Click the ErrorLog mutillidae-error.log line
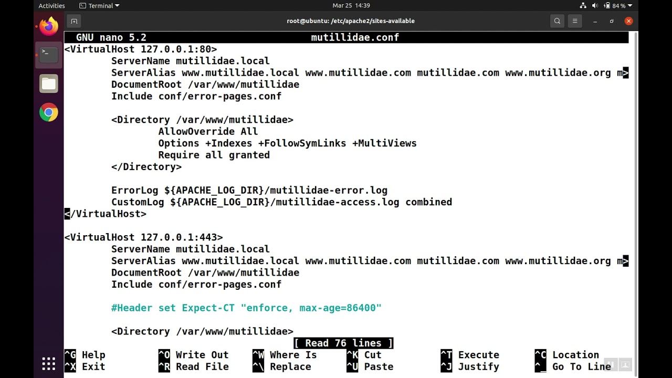 (249, 190)
